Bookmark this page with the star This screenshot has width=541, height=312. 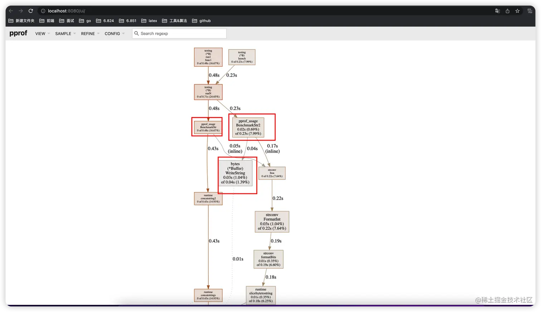point(517,11)
